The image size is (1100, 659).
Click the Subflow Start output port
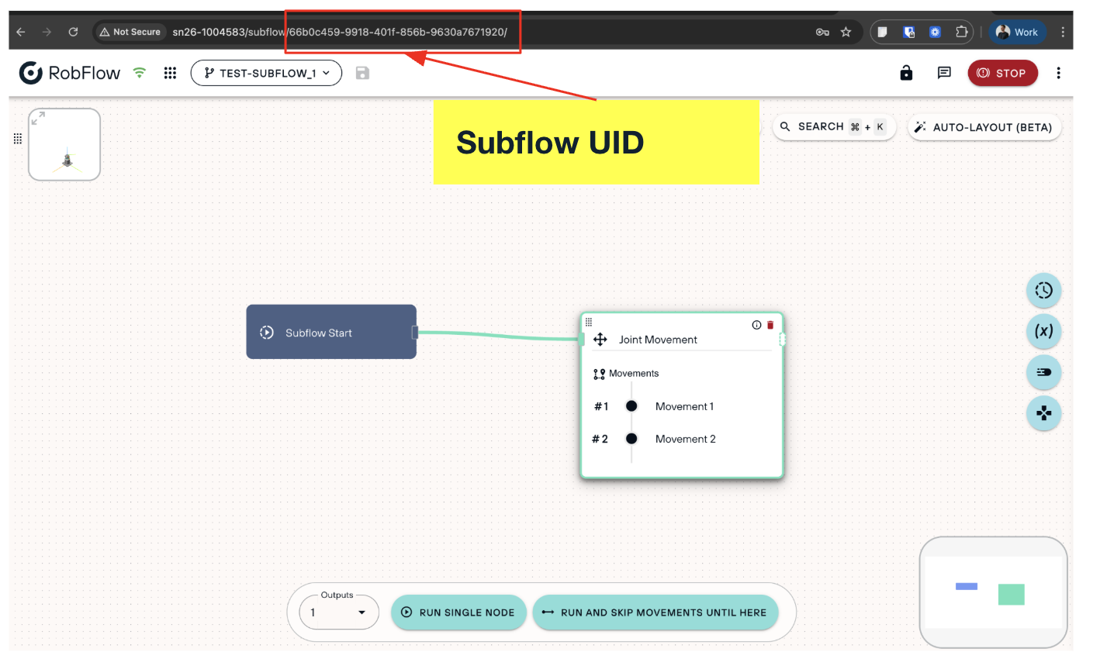pyautogui.click(x=415, y=332)
